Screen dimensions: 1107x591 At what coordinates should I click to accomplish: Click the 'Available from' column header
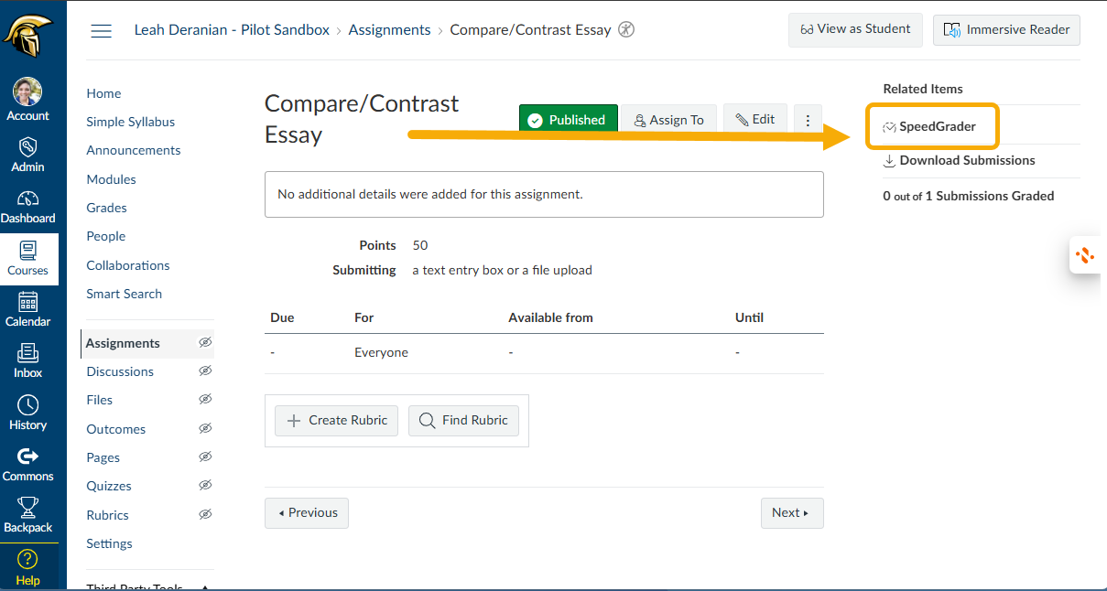tap(550, 317)
